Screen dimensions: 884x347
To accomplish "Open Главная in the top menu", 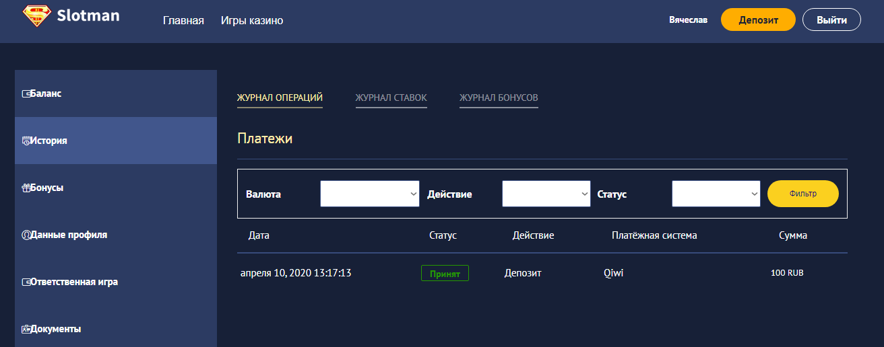I will 183,21.
